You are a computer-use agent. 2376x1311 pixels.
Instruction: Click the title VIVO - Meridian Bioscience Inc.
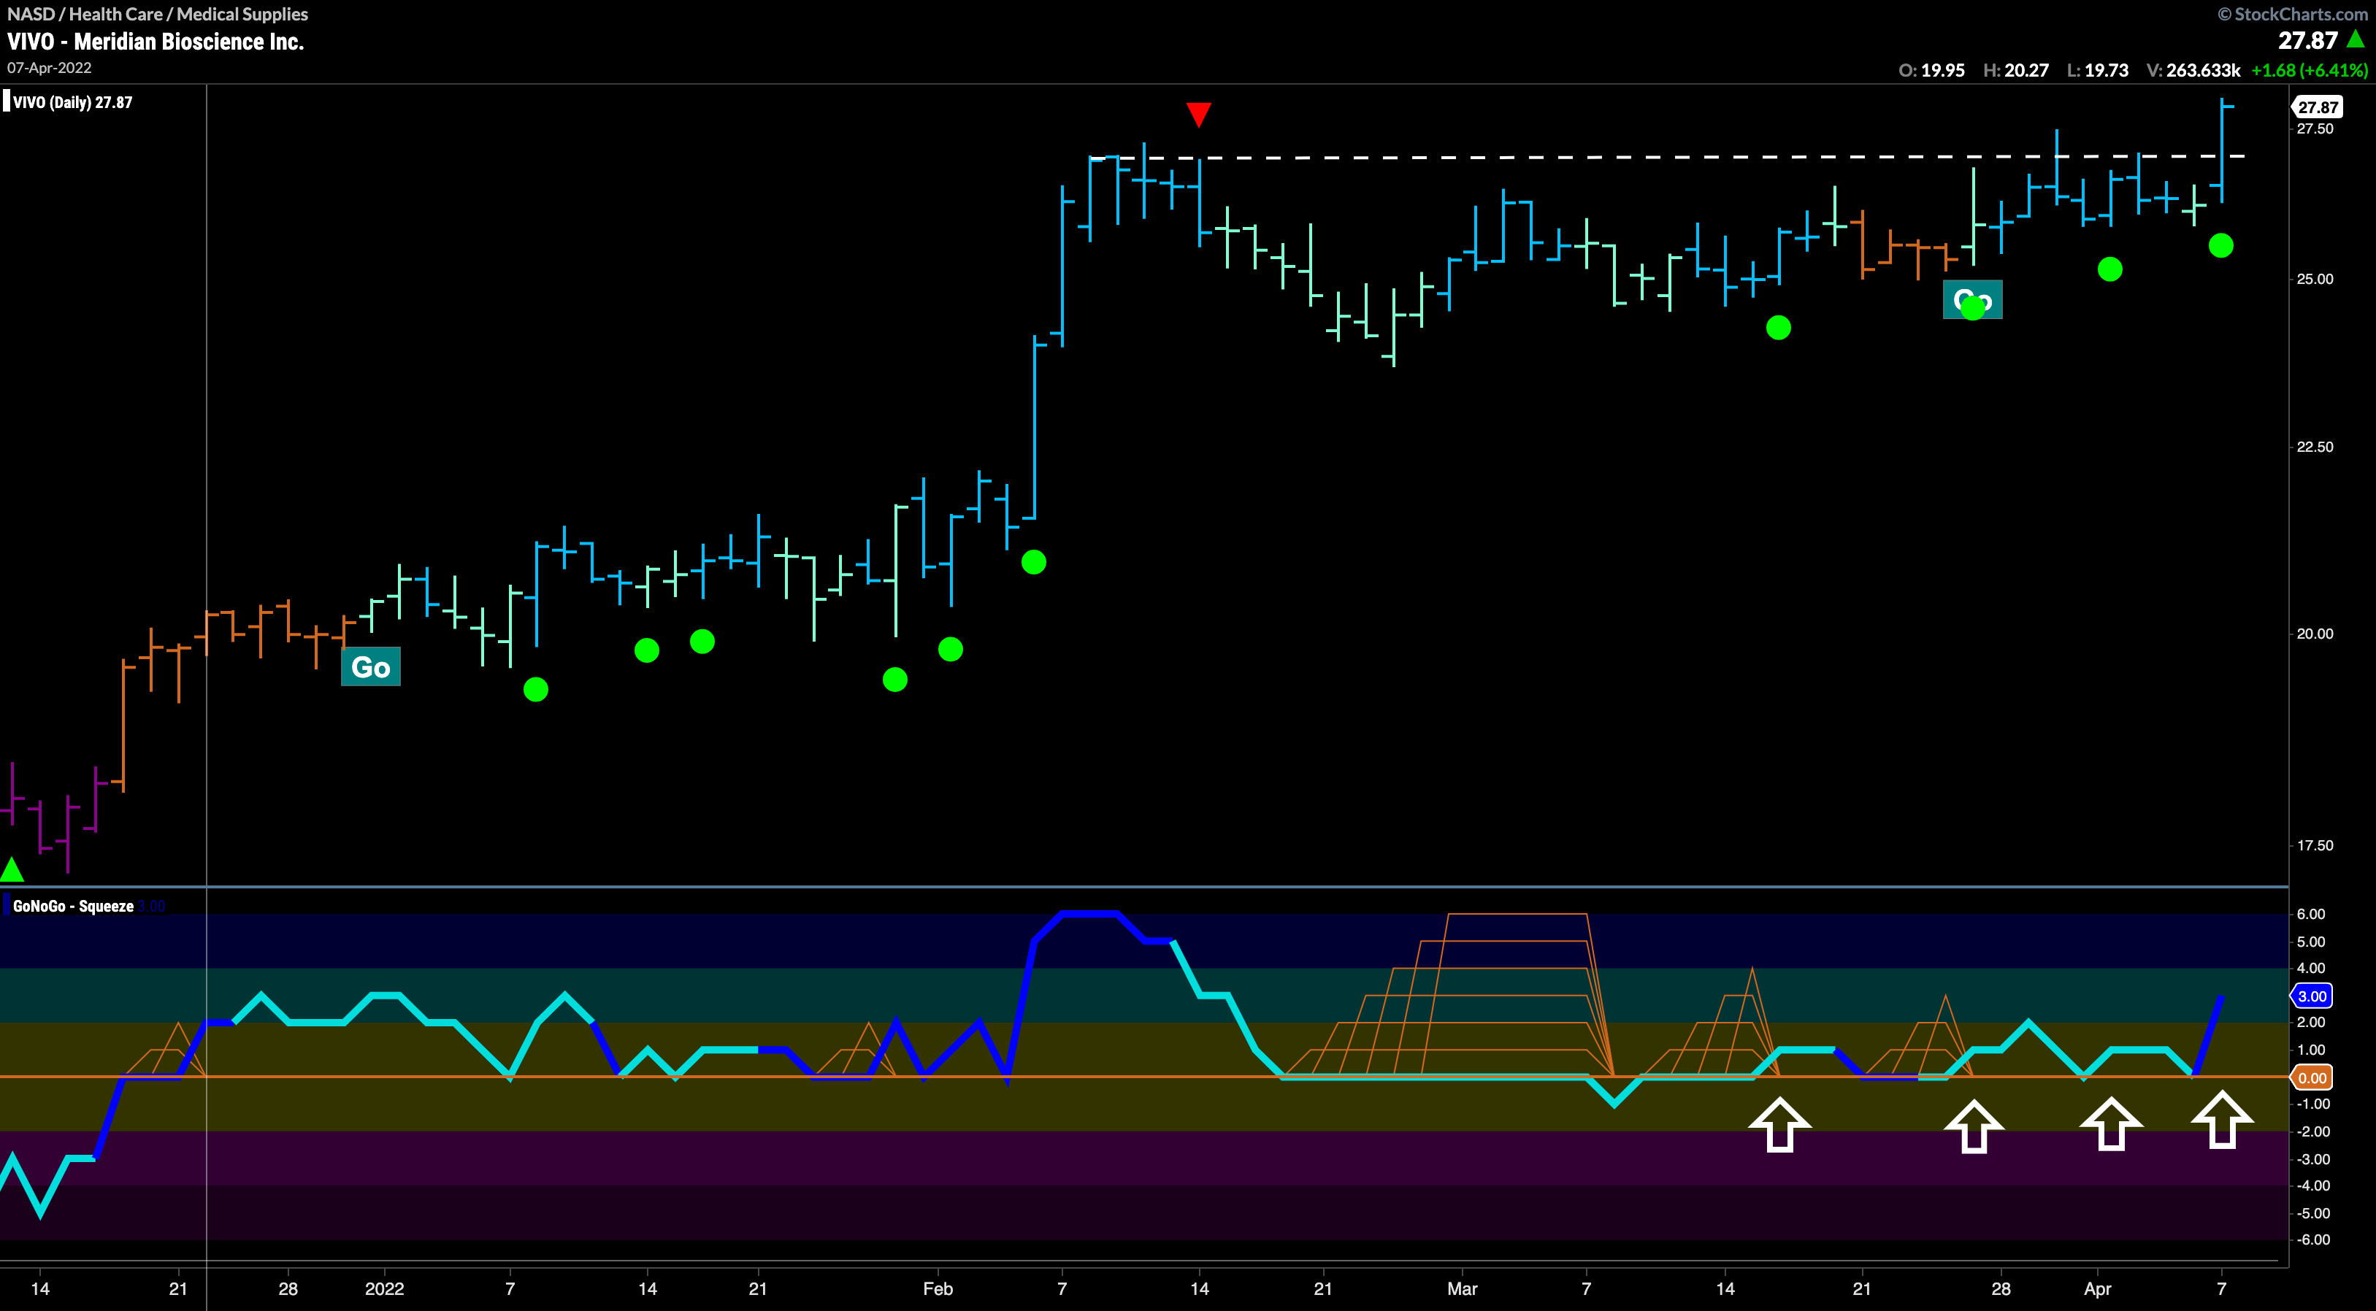pyautogui.click(x=156, y=42)
